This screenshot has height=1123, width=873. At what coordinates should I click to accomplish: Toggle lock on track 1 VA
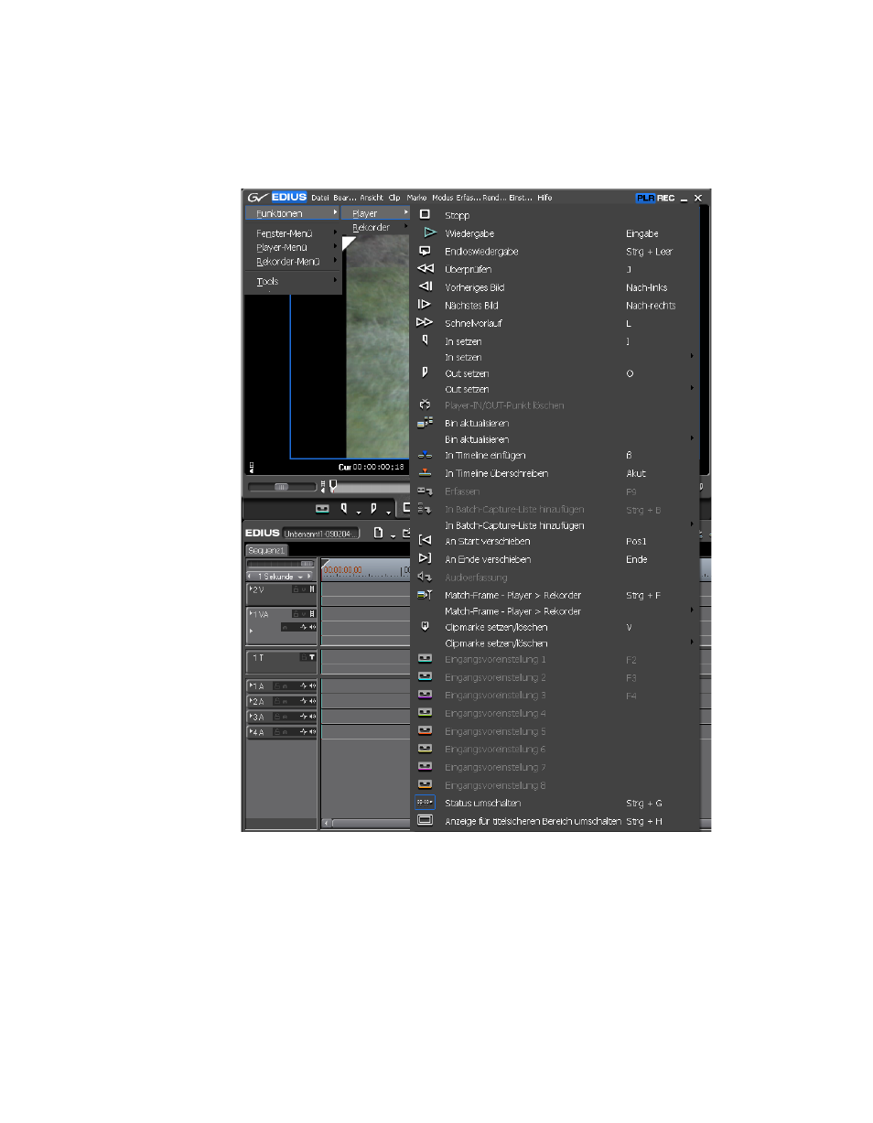[296, 614]
